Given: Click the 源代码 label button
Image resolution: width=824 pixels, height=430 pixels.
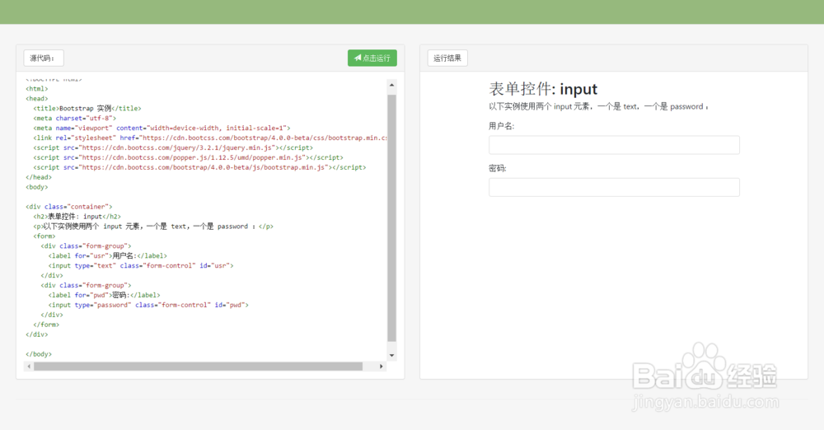Looking at the screenshot, I should [44, 58].
